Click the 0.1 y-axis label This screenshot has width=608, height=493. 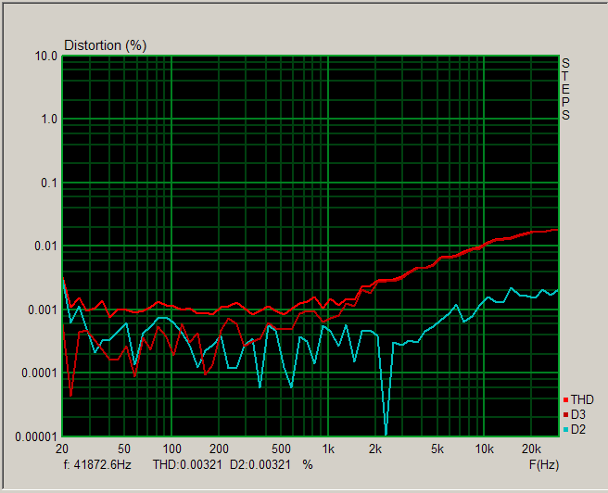pos(49,183)
